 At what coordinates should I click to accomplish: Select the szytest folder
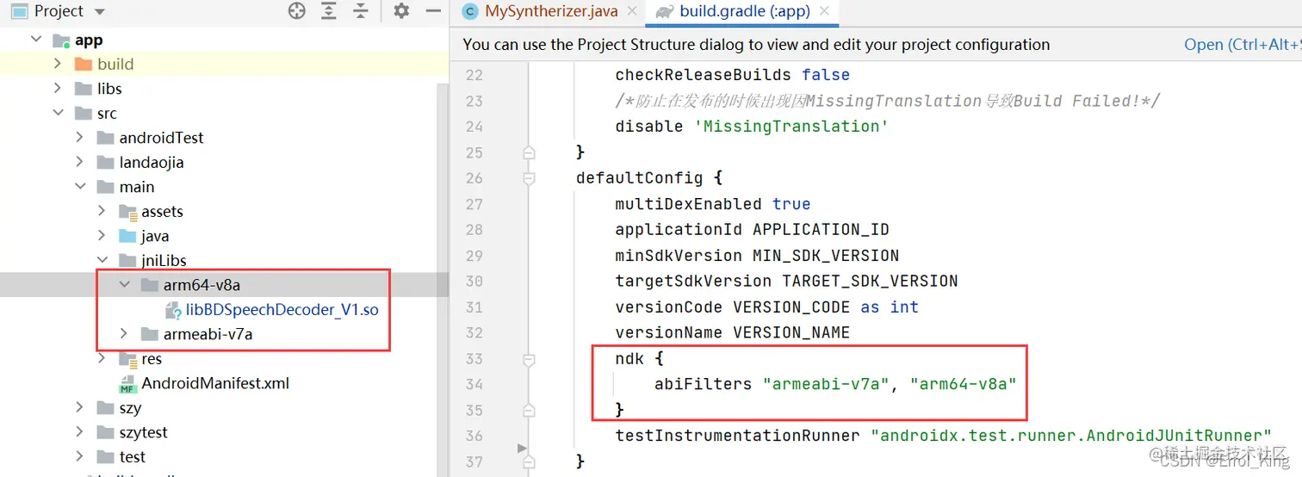[143, 432]
